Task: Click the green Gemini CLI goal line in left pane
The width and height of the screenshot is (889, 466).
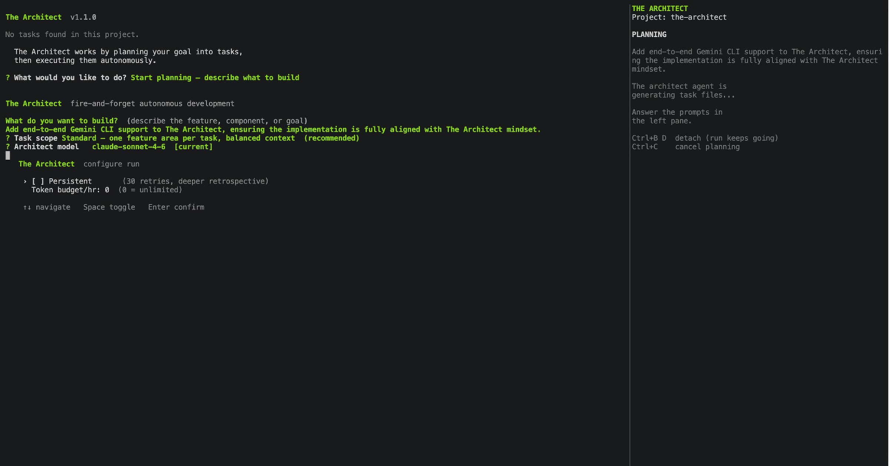Action: point(273,129)
